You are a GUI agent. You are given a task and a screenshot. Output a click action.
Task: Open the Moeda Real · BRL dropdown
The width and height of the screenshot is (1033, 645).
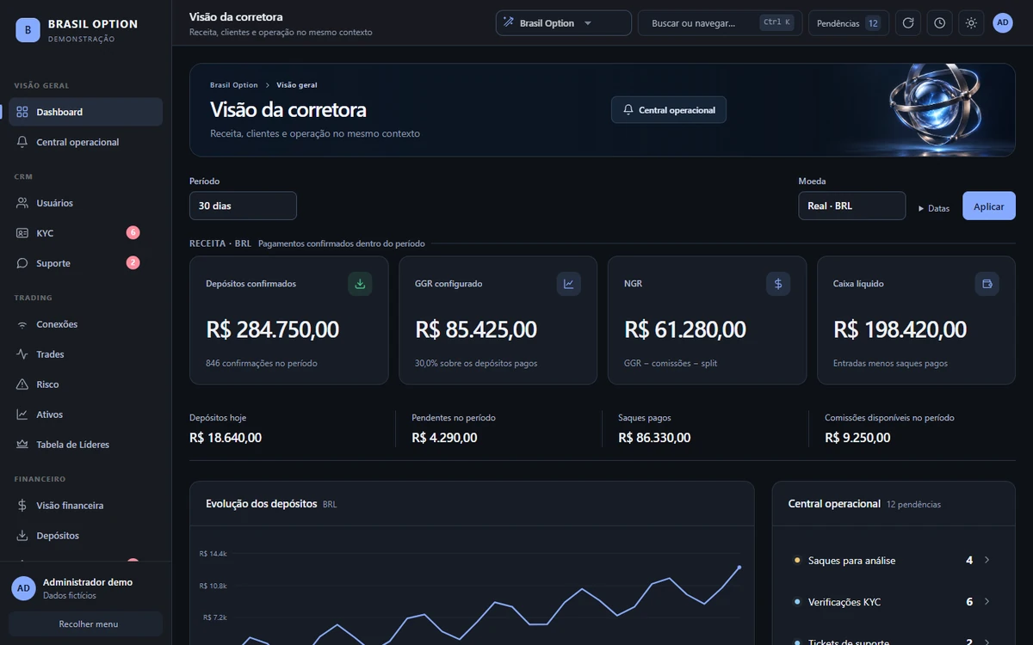(x=851, y=206)
